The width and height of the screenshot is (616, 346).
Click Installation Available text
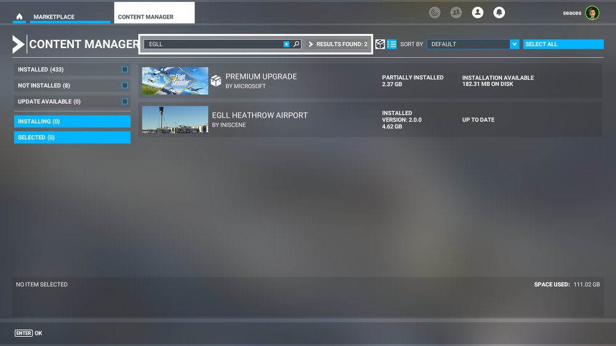498,78
